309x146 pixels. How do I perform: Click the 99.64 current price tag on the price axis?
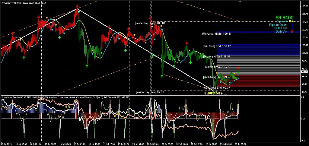pos(304,72)
